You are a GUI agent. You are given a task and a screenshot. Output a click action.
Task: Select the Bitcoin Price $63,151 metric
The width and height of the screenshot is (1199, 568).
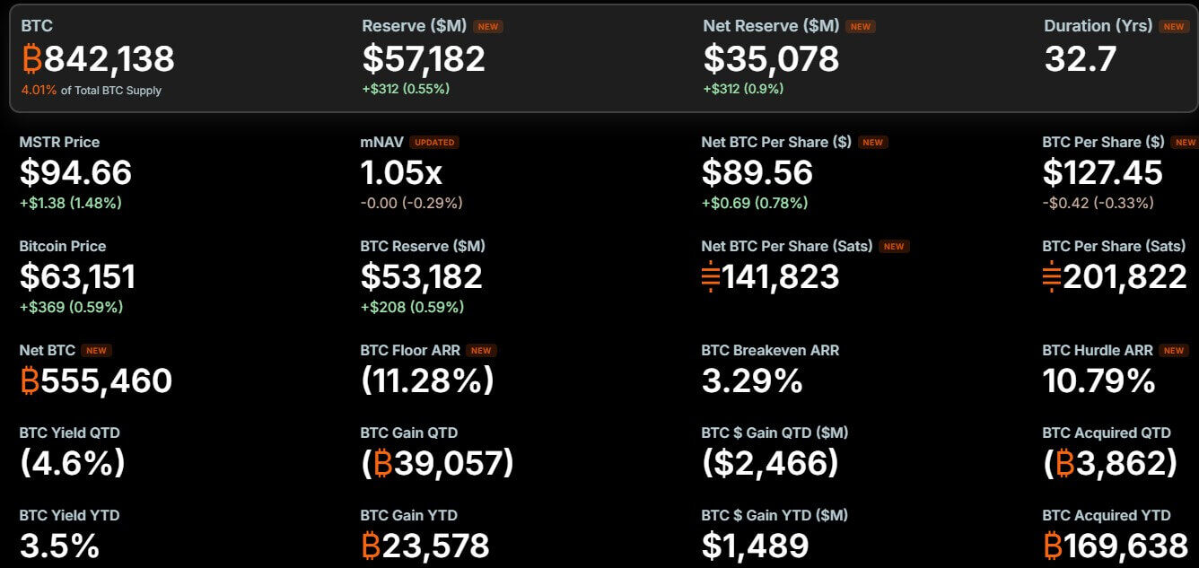(x=78, y=277)
